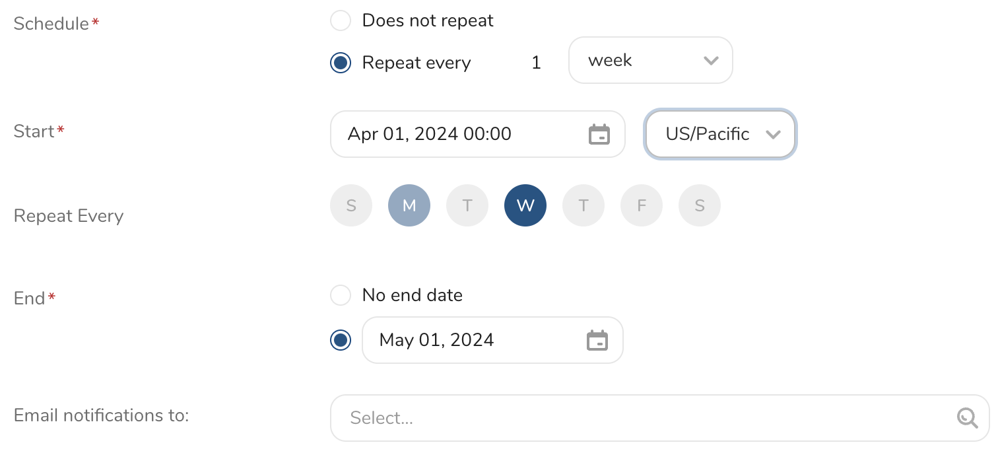
Task: Select the end date radio button
Action: pos(341,340)
